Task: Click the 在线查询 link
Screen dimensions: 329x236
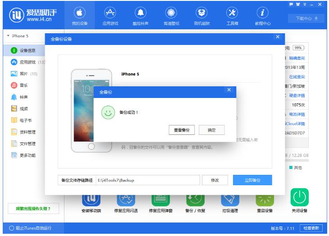Action: tap(297, 77)
